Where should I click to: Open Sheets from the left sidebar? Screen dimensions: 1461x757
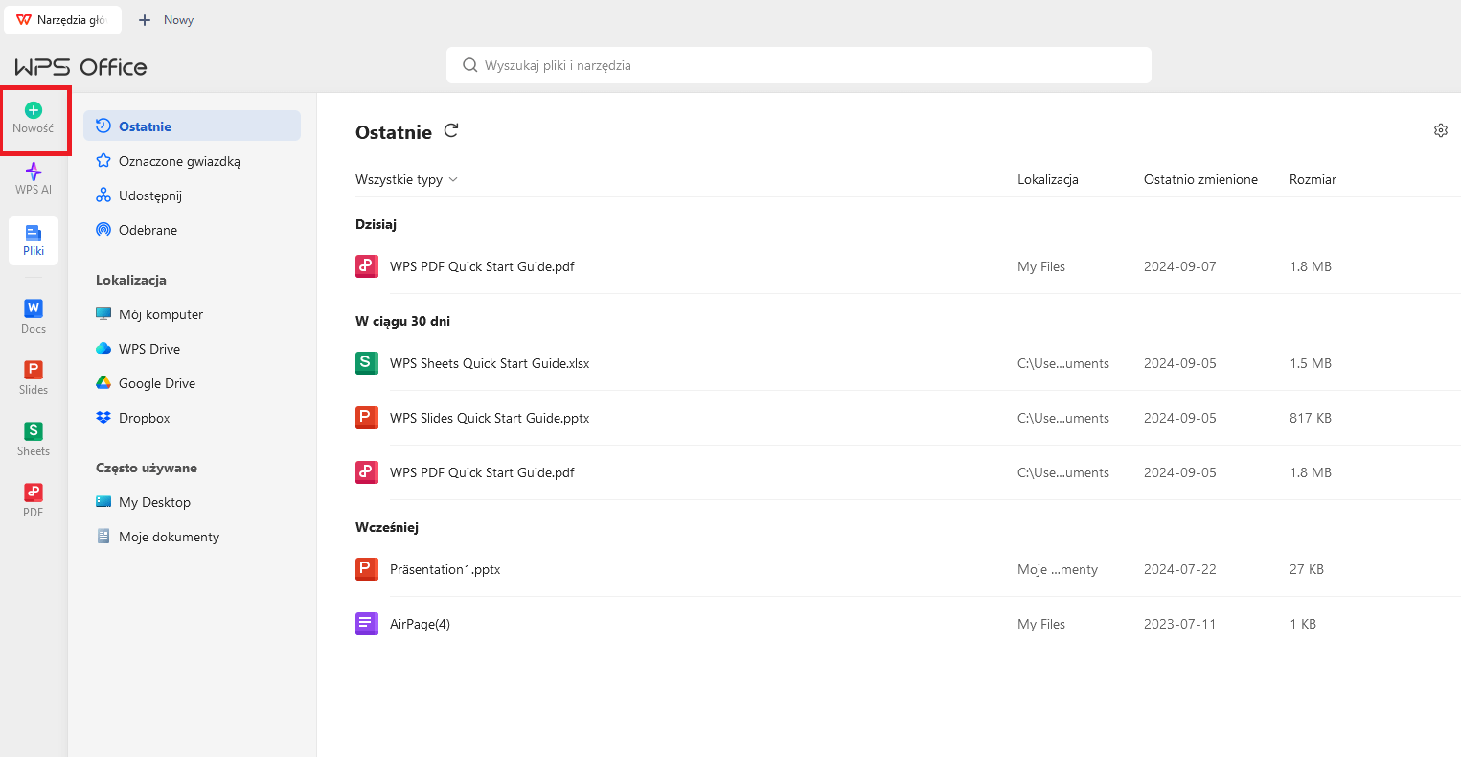click(x=34, y=439)
